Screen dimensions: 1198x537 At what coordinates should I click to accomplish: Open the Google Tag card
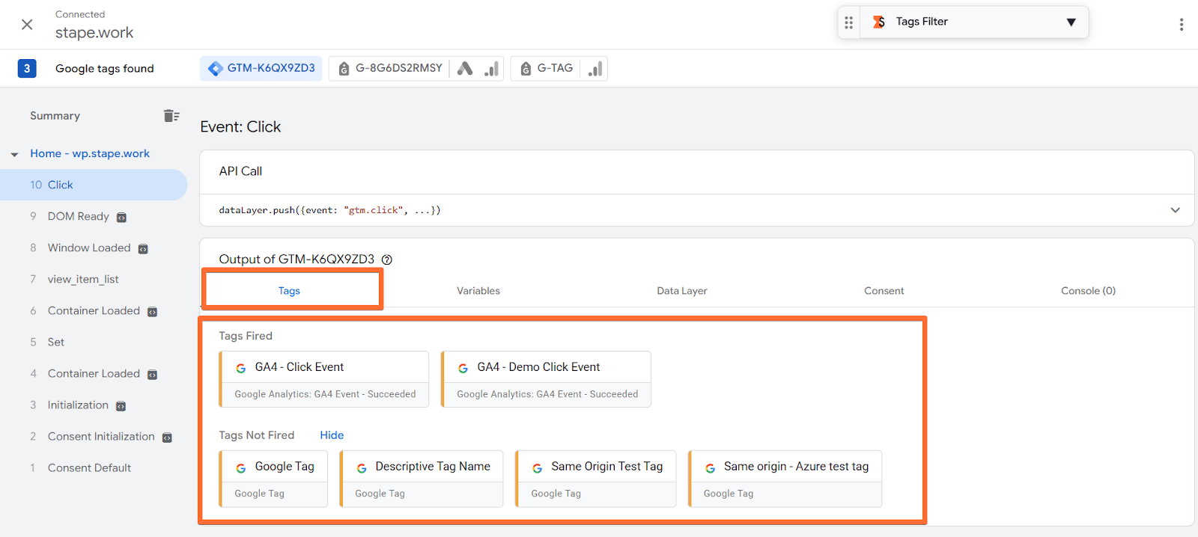pos(273,479)
